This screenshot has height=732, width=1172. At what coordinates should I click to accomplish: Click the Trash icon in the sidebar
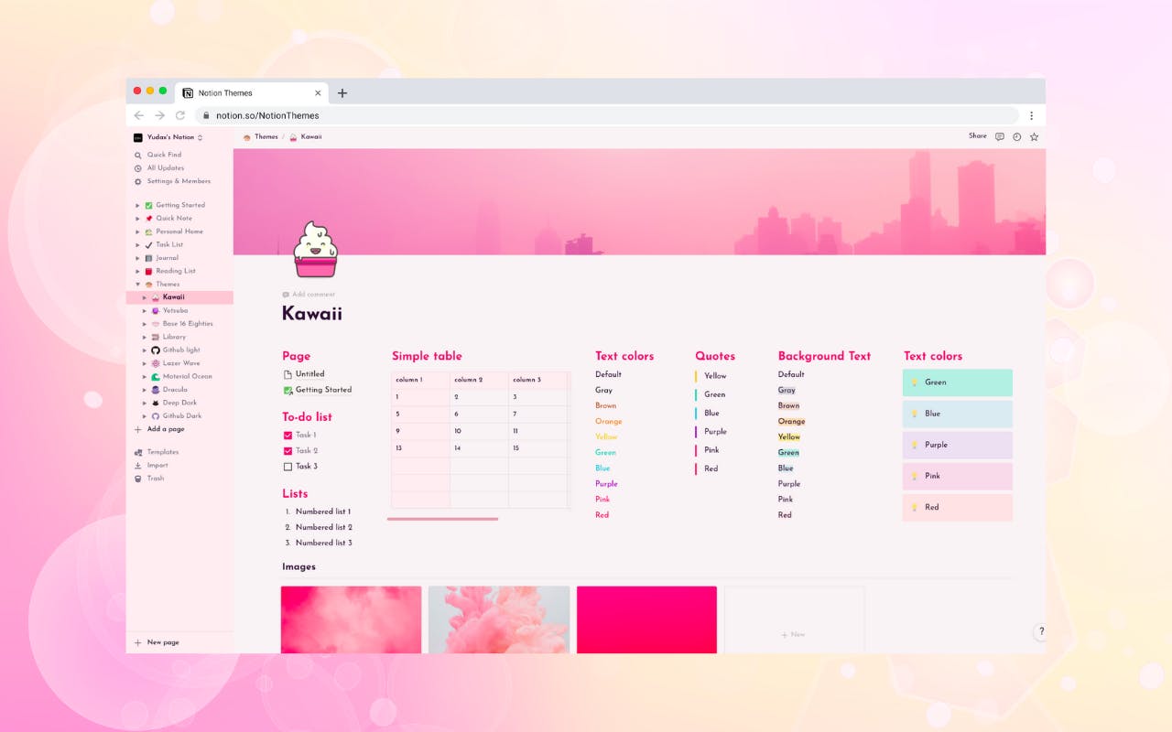tap(139, 478)
